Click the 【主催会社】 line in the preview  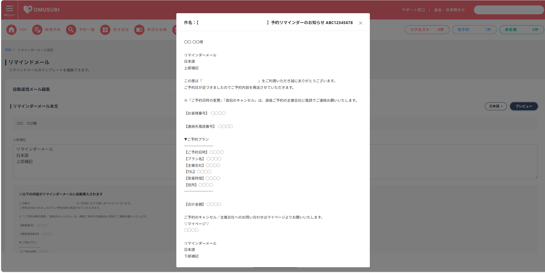[202, 166]
